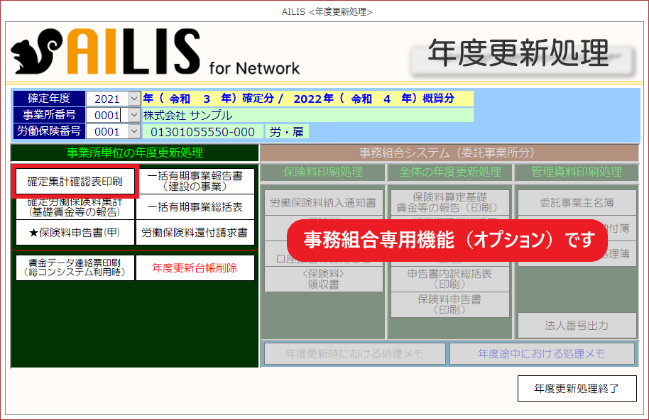
Task: Click 賃金データ連絡票印刷 button
Action: [75, 267]
